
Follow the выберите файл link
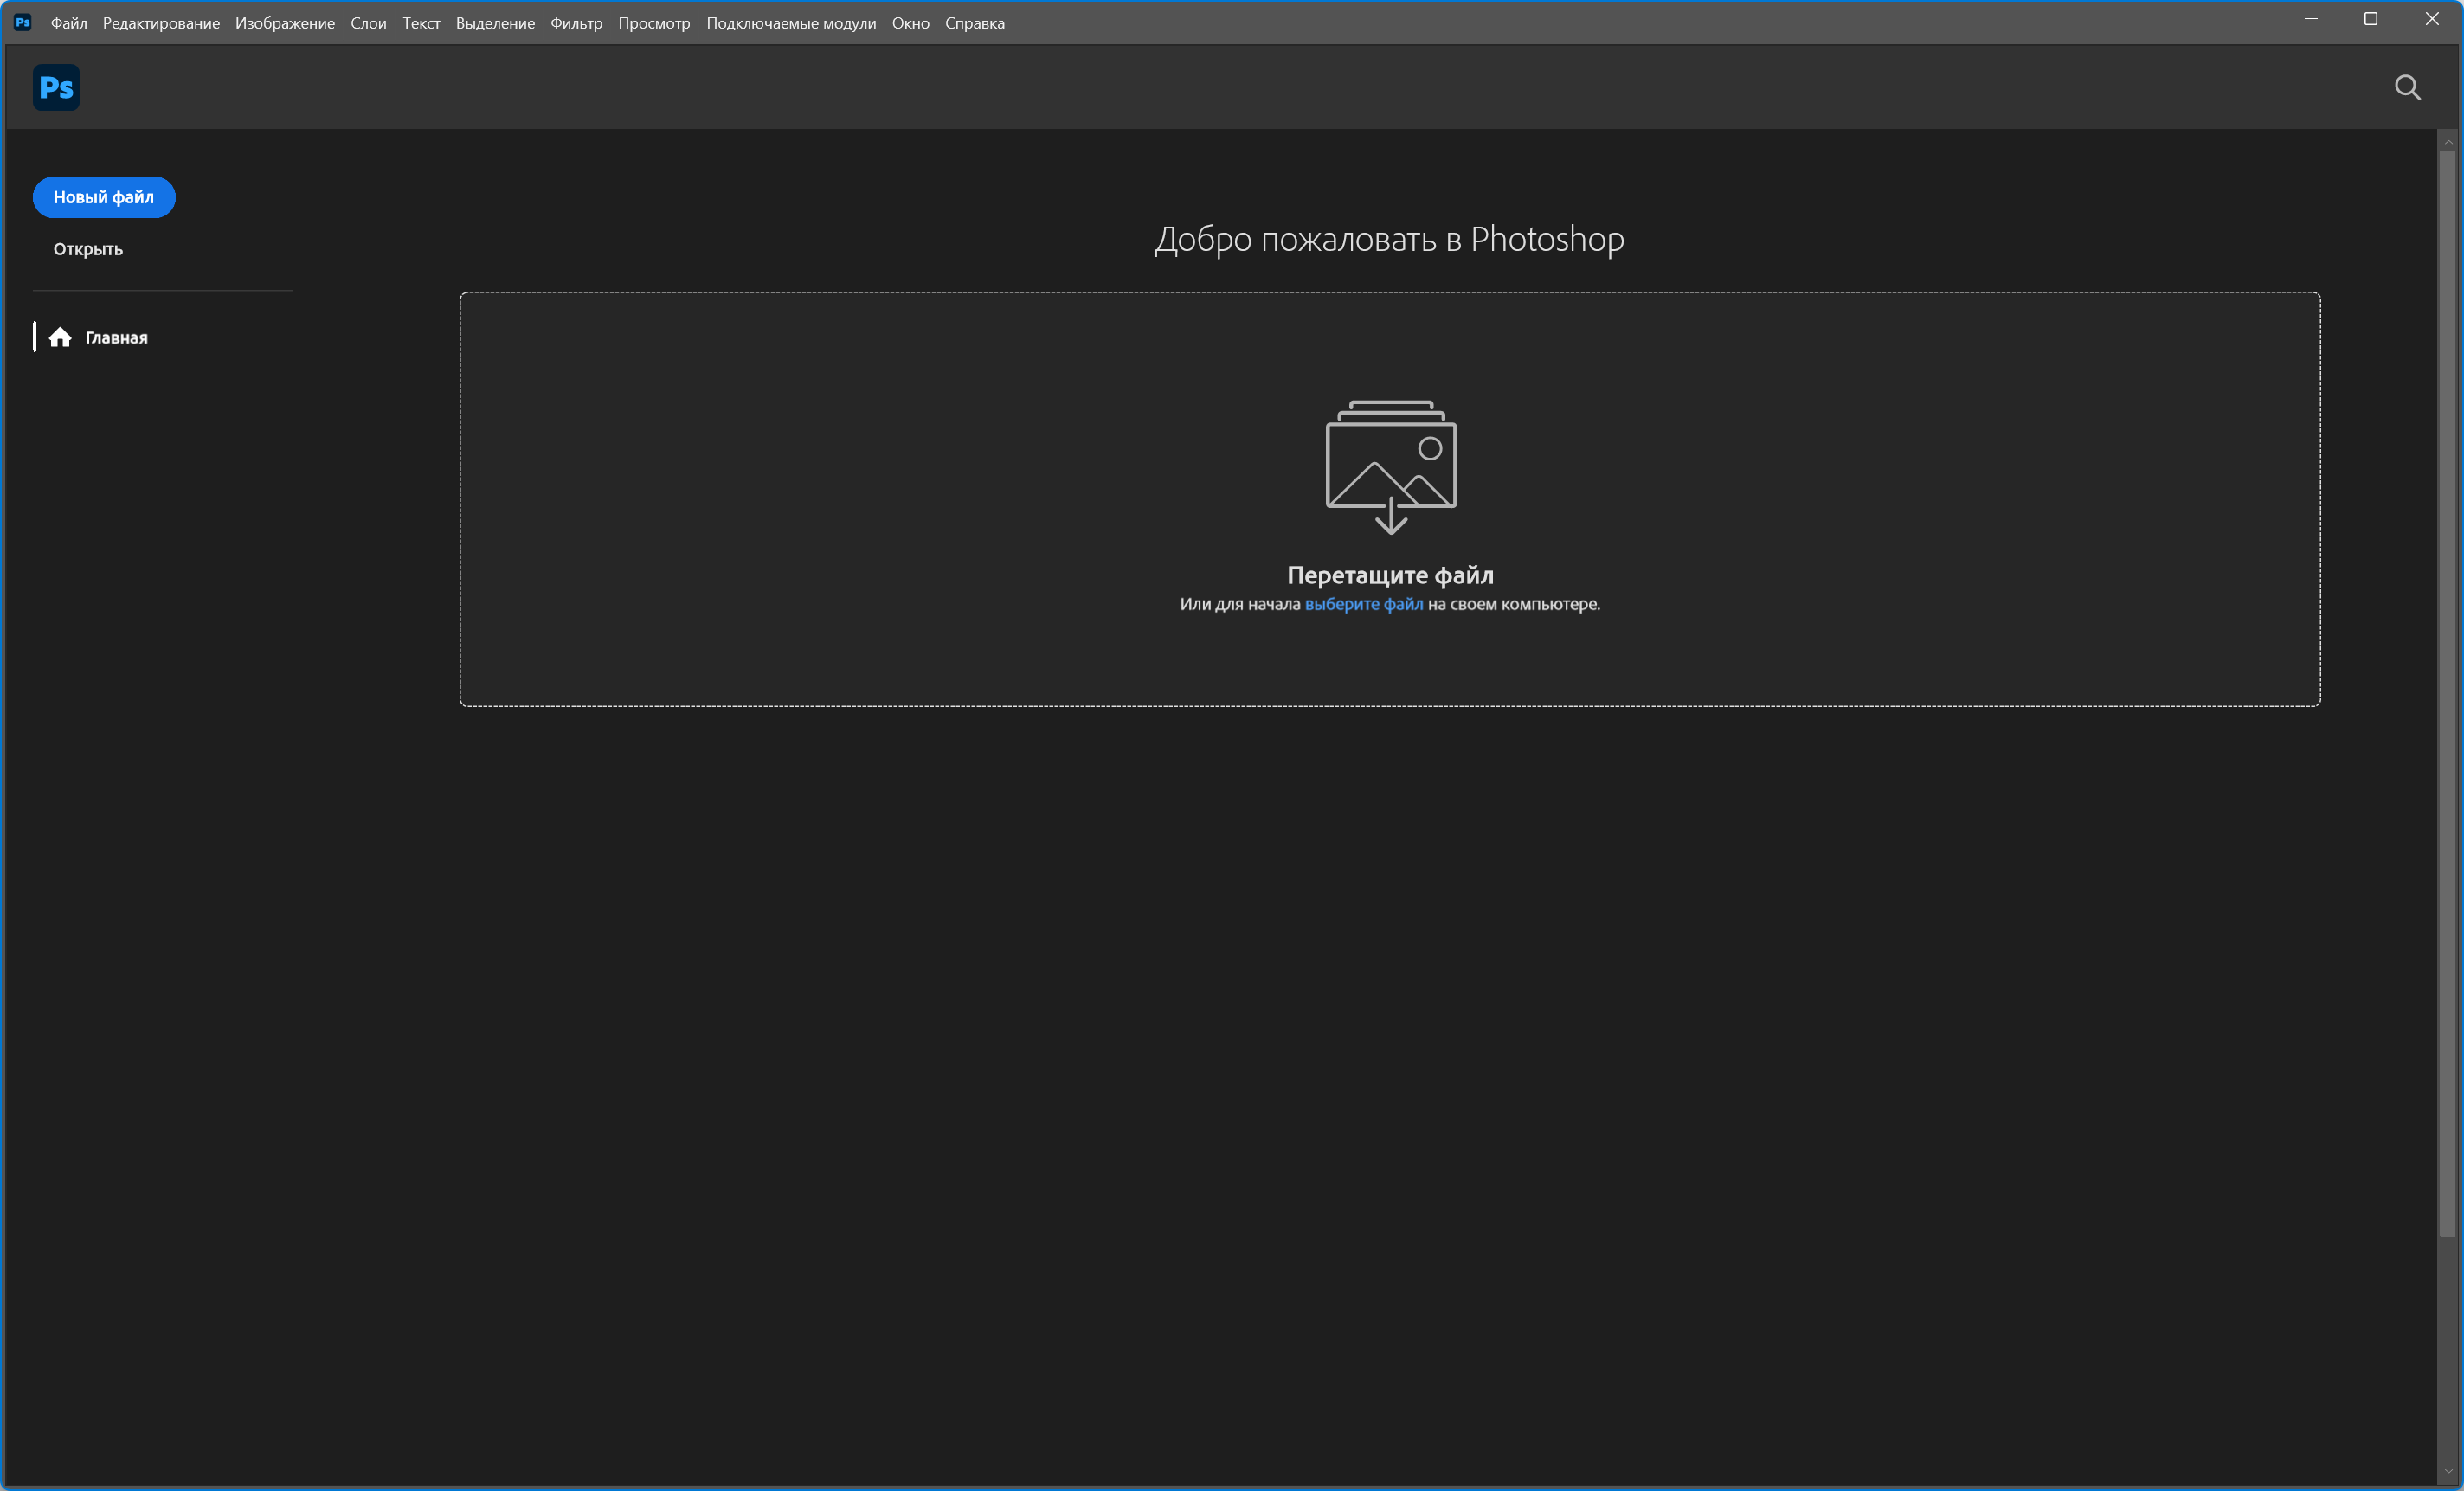[x=1363, y=604]
